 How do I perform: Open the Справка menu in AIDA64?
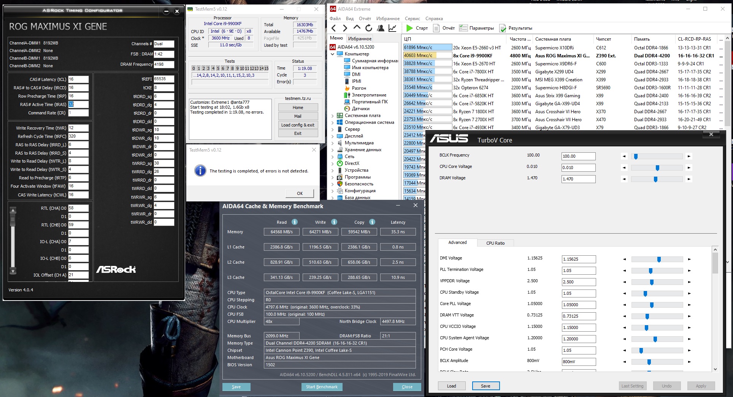434,19
